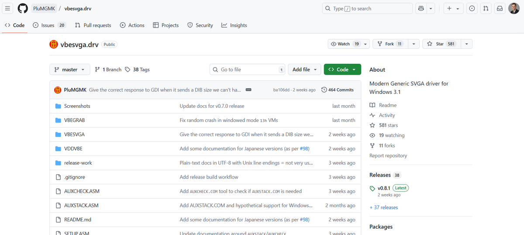The width and height of the screenshot is (524, 235).
Task: Open the Star lists dropdown arrow
Action: click(x=466, y=44)
